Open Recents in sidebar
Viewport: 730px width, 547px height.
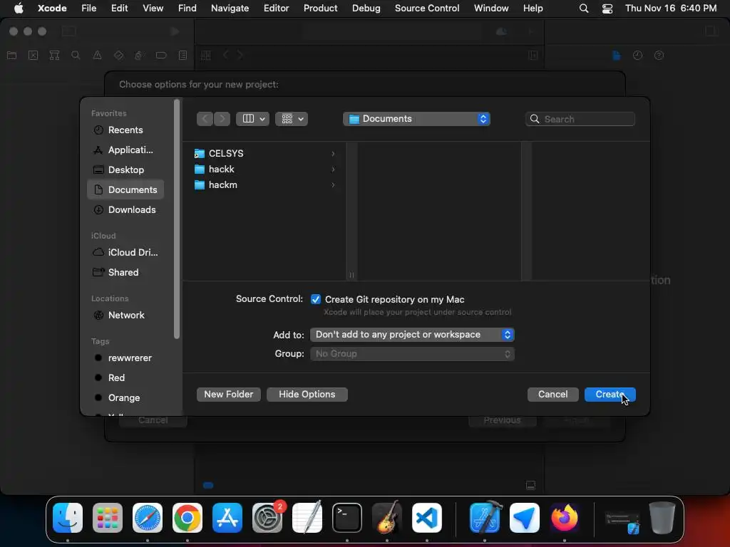click(x=125, y=130)
